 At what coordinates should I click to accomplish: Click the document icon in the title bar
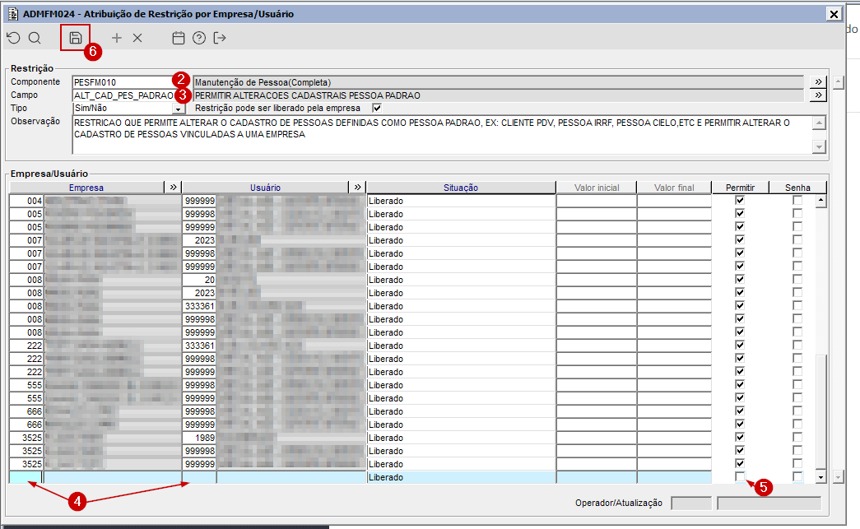(x=13, y=14)
